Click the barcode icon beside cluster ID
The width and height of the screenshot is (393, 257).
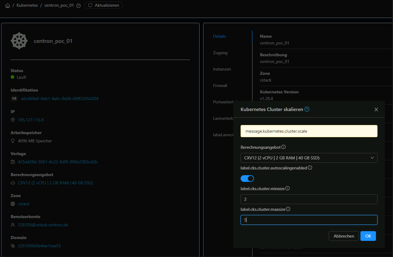14,99
